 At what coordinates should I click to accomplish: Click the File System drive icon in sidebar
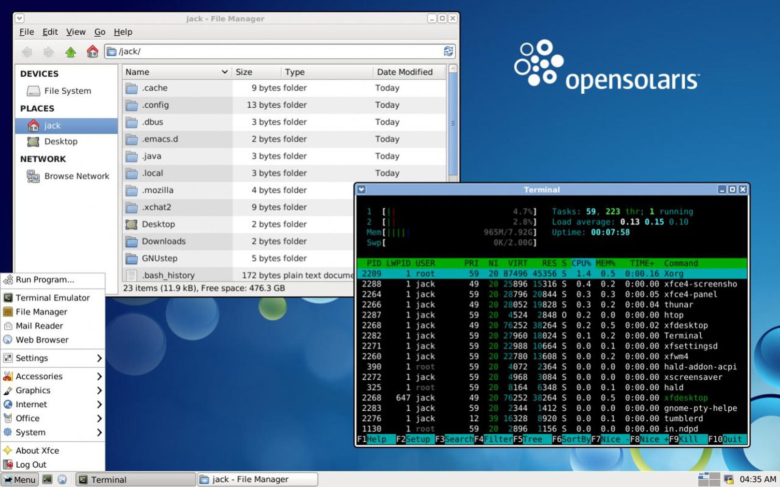point(33,91)
